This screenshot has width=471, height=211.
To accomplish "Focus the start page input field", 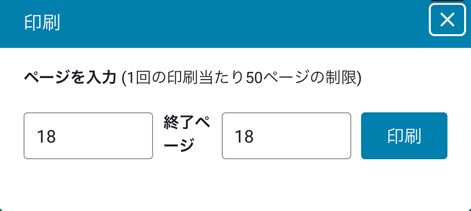I will (x=88, y=136).
